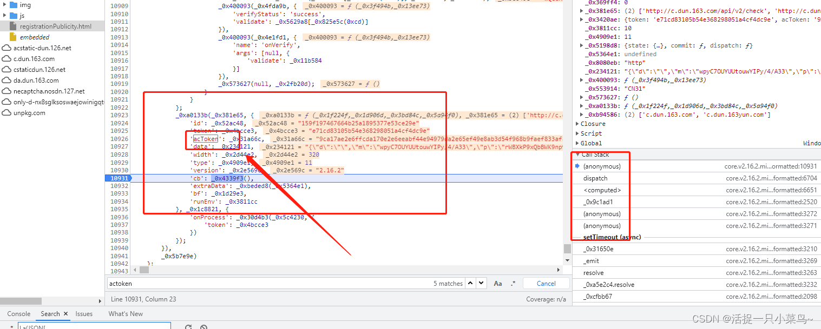Click line number 10931 breakpoint gutter
Viewport: 821px width, 329px height.
coord(118,178)
